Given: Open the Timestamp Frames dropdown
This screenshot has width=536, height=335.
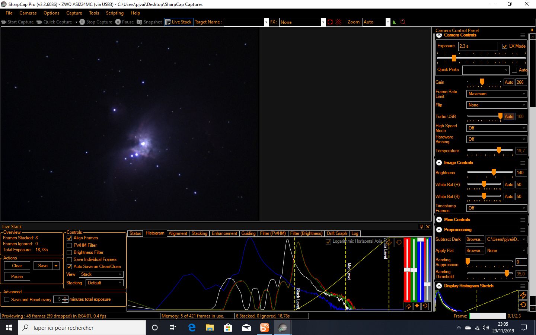Looking at the screenshot, I should pos(497,208).
